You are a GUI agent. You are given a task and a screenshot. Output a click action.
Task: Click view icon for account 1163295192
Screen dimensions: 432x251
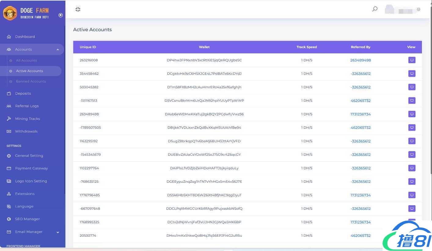[412, 141]
